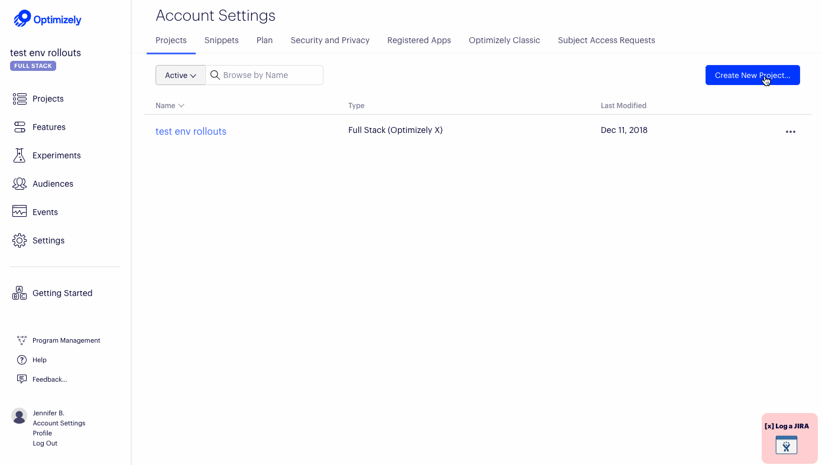Open the Profile link
This screenshot has width=822, height=465.
click(43, 433)
